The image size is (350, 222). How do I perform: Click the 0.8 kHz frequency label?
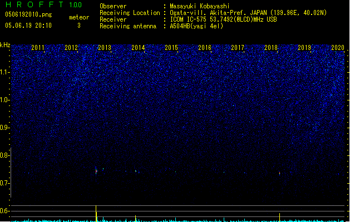[x=4, y=155]
